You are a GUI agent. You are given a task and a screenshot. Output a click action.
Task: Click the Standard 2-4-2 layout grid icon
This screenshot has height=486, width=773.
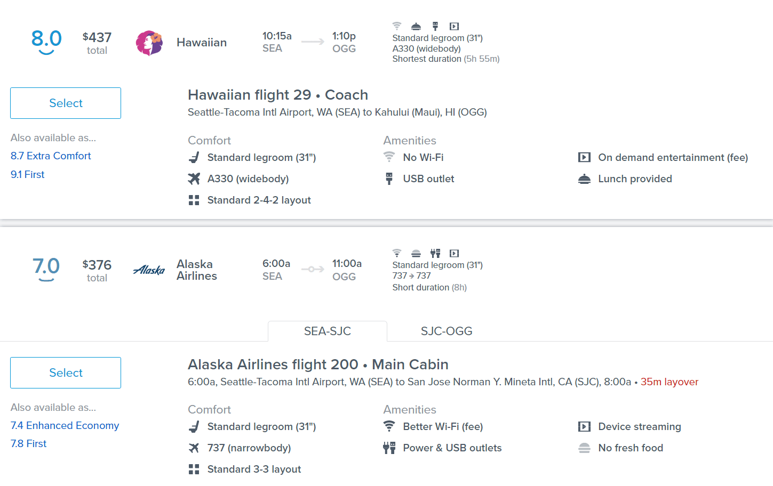point(194,200)
